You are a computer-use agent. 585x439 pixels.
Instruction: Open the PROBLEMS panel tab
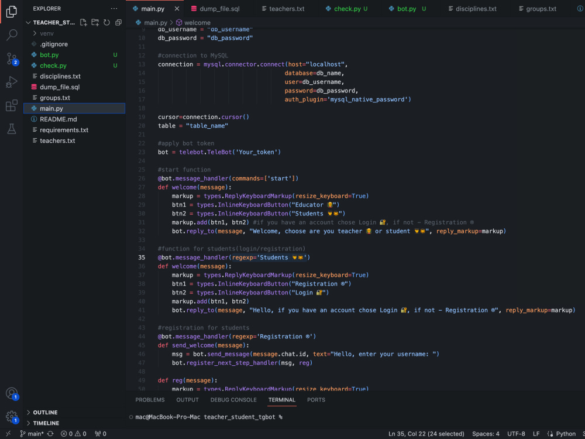click(x=150, y=400)
